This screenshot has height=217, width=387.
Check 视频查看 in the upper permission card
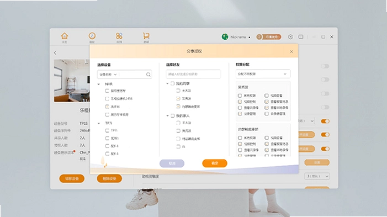coord(267,96)
